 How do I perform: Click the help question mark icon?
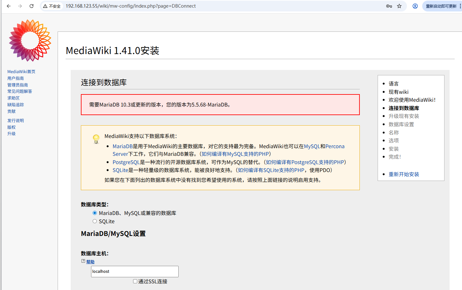pos(83,261)
